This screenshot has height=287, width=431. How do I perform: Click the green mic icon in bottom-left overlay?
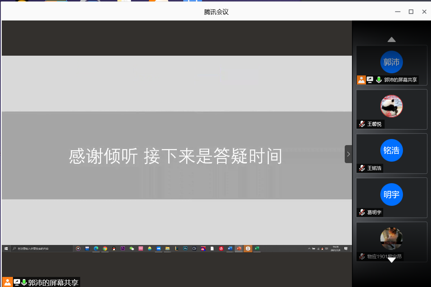click(x=24, y=282)
